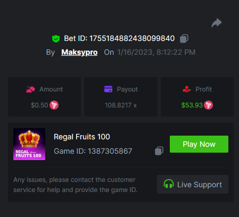
Task: Click the green verified shield icon
Action: (x=56, y=39)
